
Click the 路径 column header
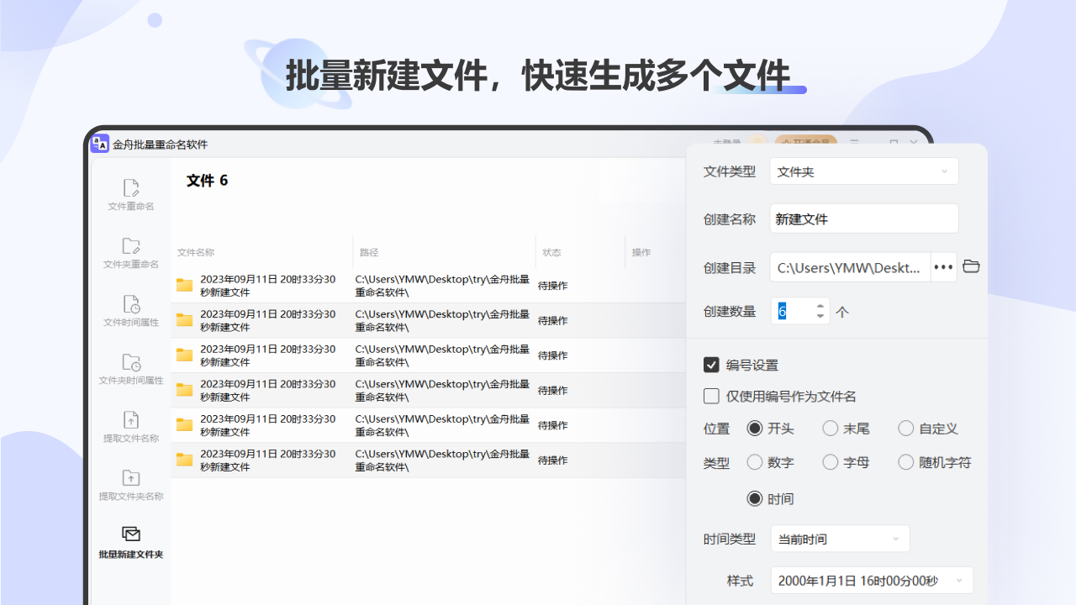click(x=368, y=252)
